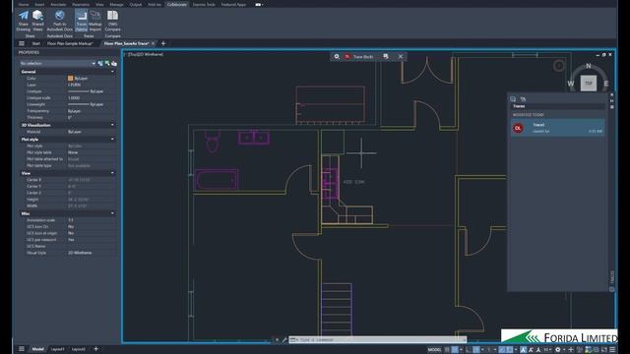Open the Featured Apps ribbon tab
The width and height of the screenshot is (630, 354).
point(233,4)
